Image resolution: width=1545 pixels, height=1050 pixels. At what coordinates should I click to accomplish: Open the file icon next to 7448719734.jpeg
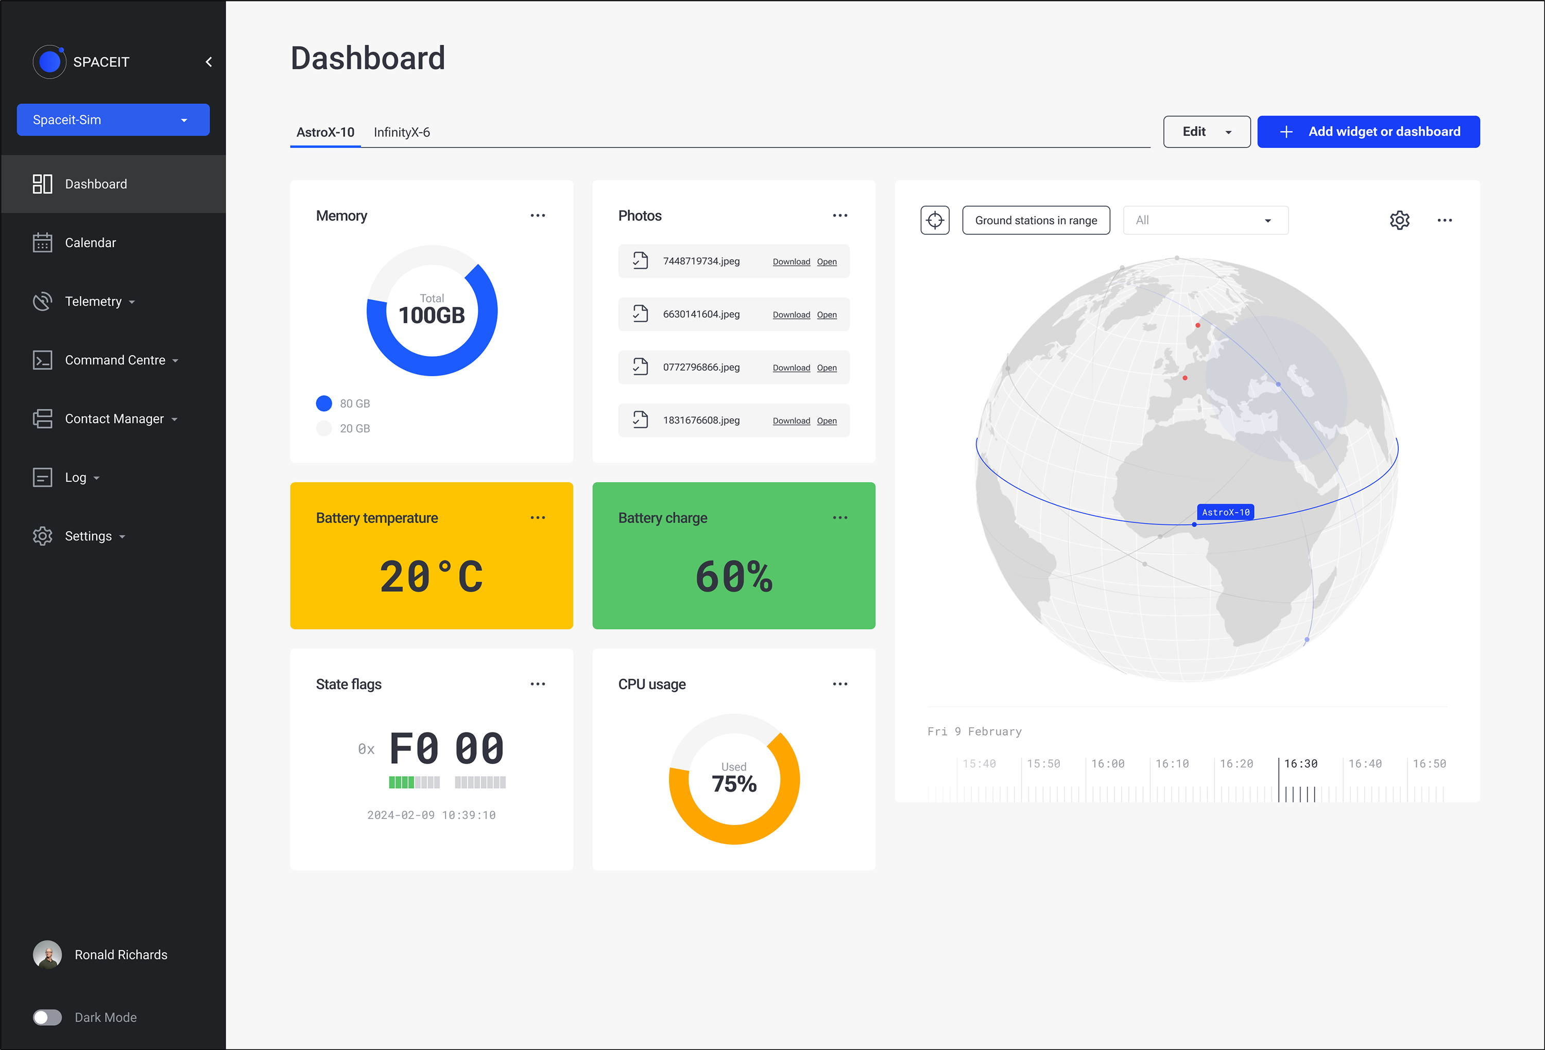click(x=640, y=260)
